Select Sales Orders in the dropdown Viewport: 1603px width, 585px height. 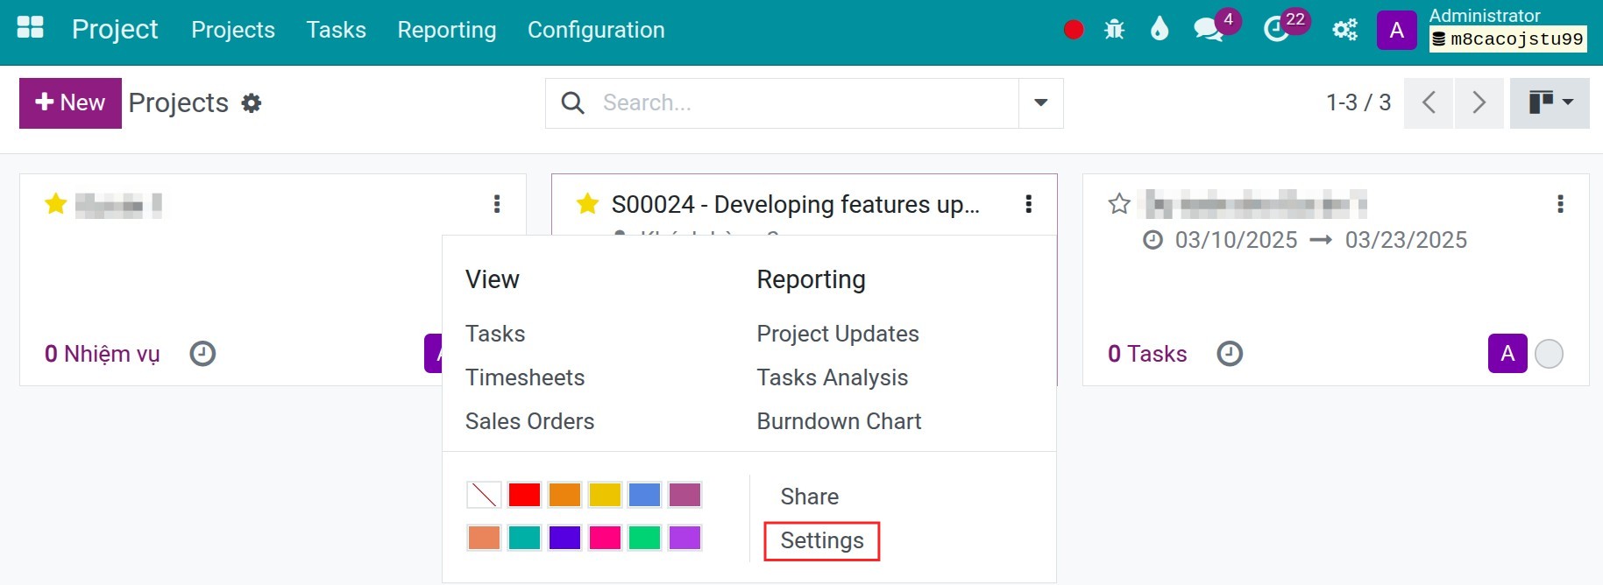click(529, 421)
